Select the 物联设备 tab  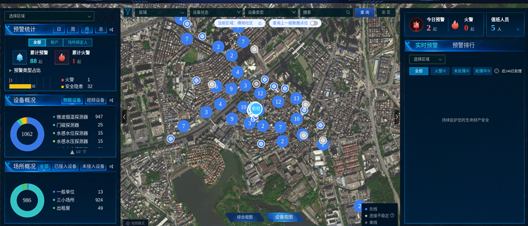tap(72, 100)
